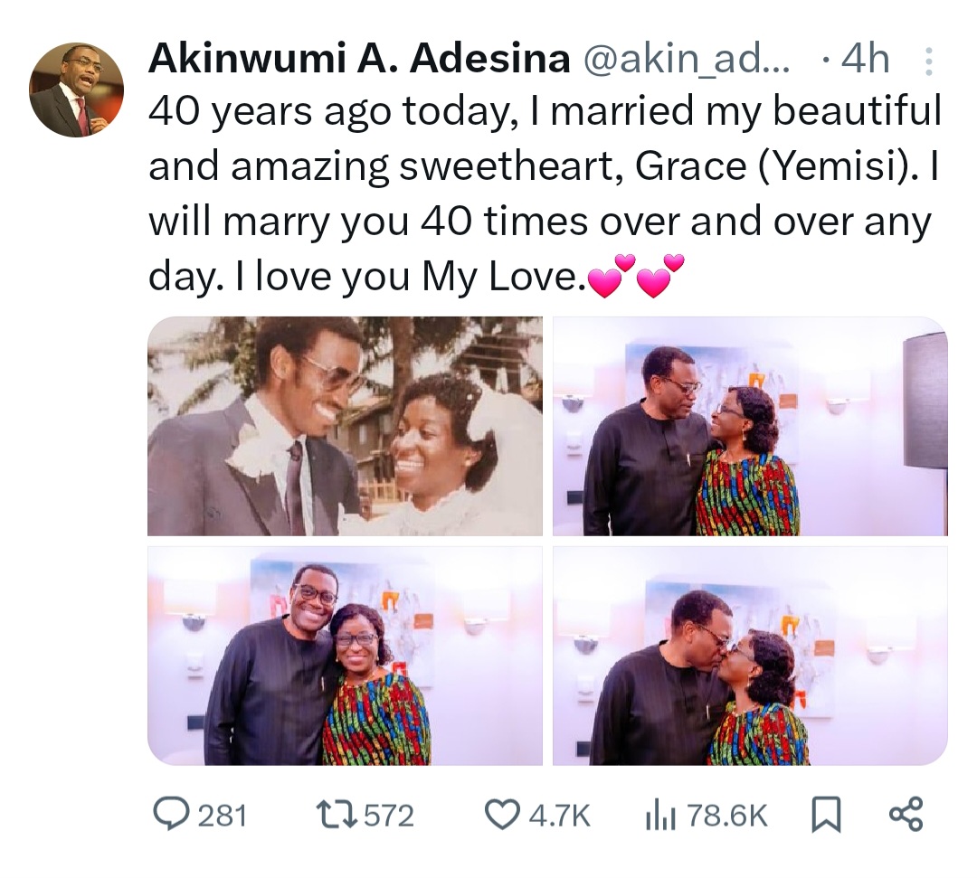Open the view analytics bar chart icon

pos(658,816)
